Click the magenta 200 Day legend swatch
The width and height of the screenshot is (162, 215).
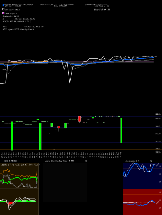(3, 13)
